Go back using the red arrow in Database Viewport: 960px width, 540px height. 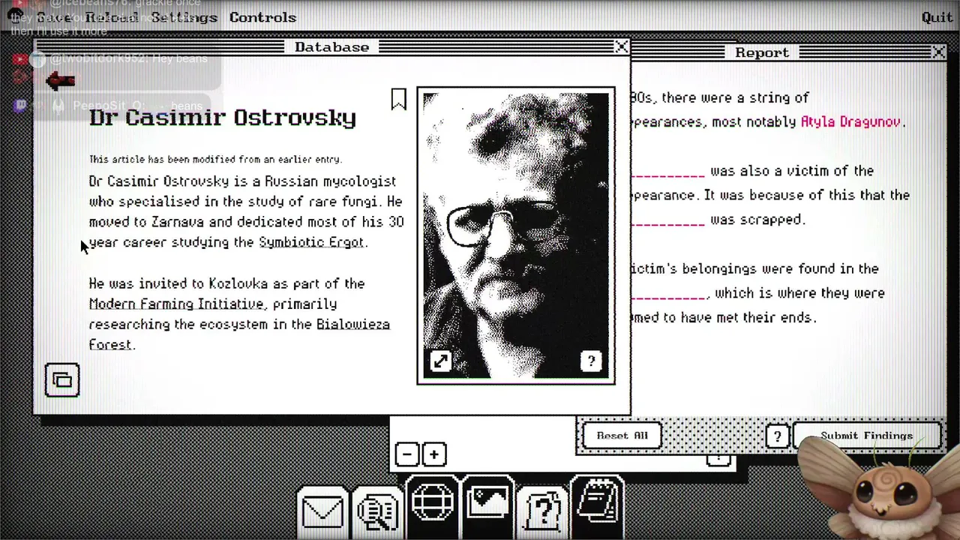coord(60,80)
